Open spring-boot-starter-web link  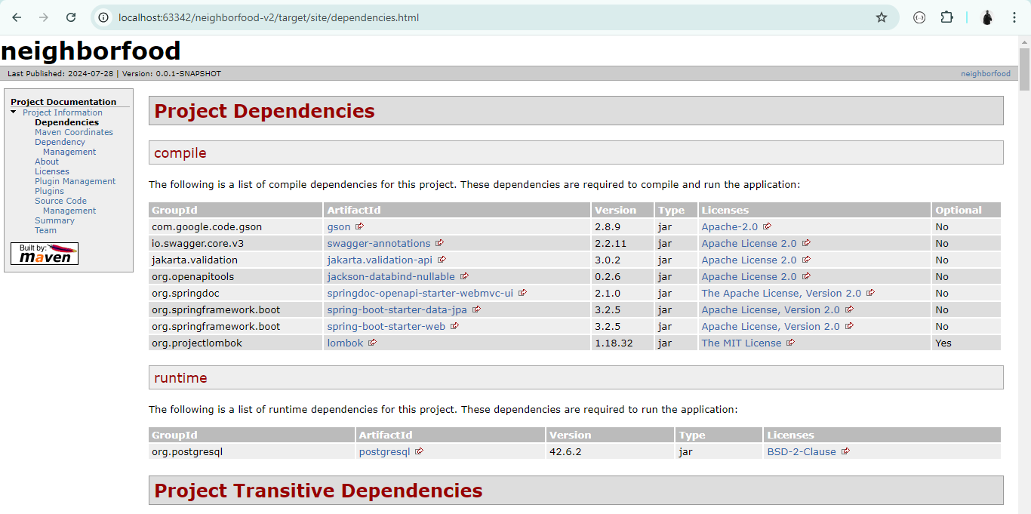pyautogui.click(x=386, y=326)
